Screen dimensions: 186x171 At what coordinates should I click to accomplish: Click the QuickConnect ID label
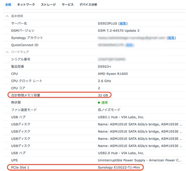pos(25,45)
